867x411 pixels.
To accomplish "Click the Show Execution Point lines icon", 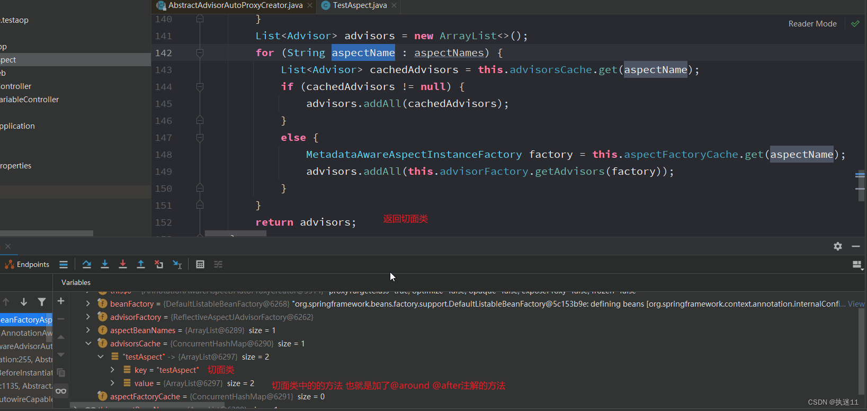I will [x=64, y=264].
